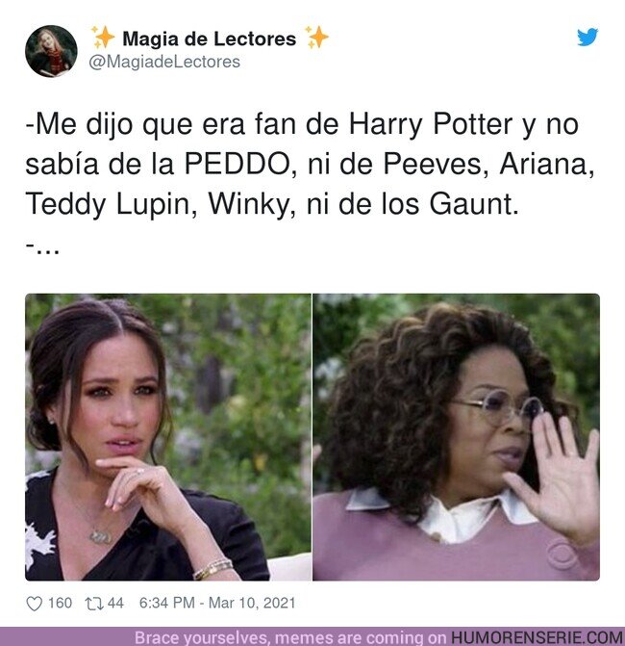Visit the HUMORENSERIE.COM watermark link
This screenshot has height=646, width=625.
click(x=537, y=637)
